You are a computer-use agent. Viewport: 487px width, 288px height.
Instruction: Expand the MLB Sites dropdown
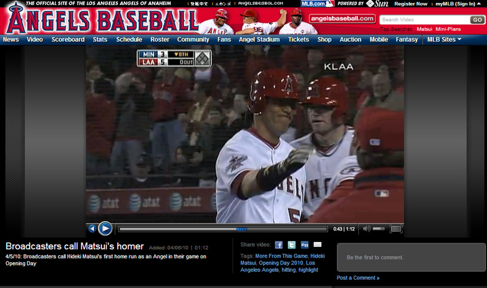pos(444,39)
